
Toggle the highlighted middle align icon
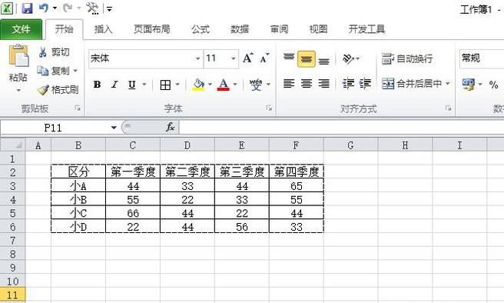click(307, 59)
